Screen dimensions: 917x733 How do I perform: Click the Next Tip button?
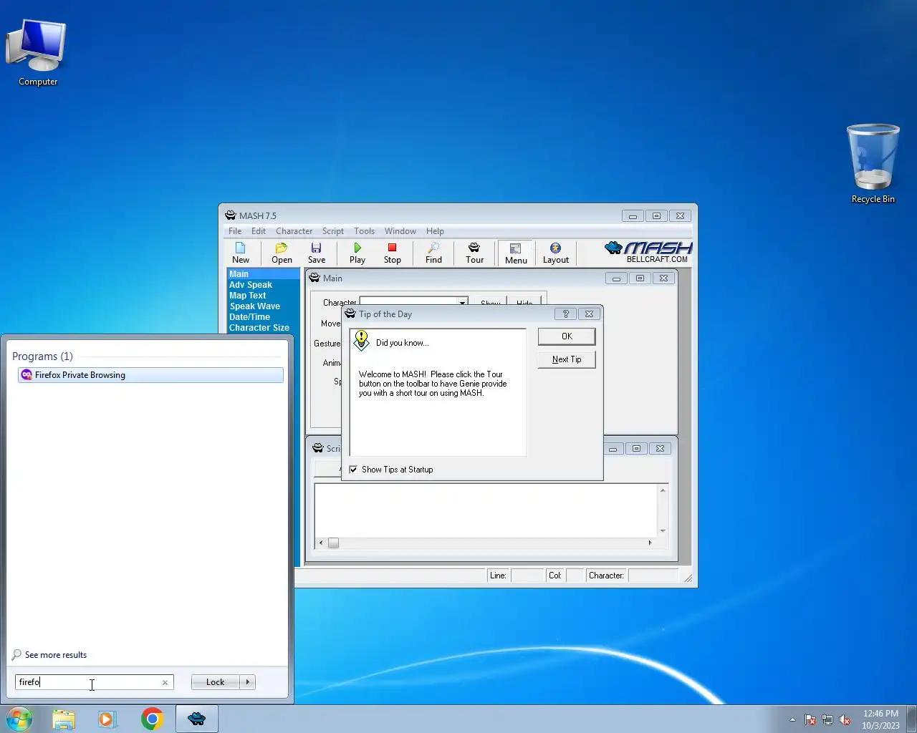[567, 359]
